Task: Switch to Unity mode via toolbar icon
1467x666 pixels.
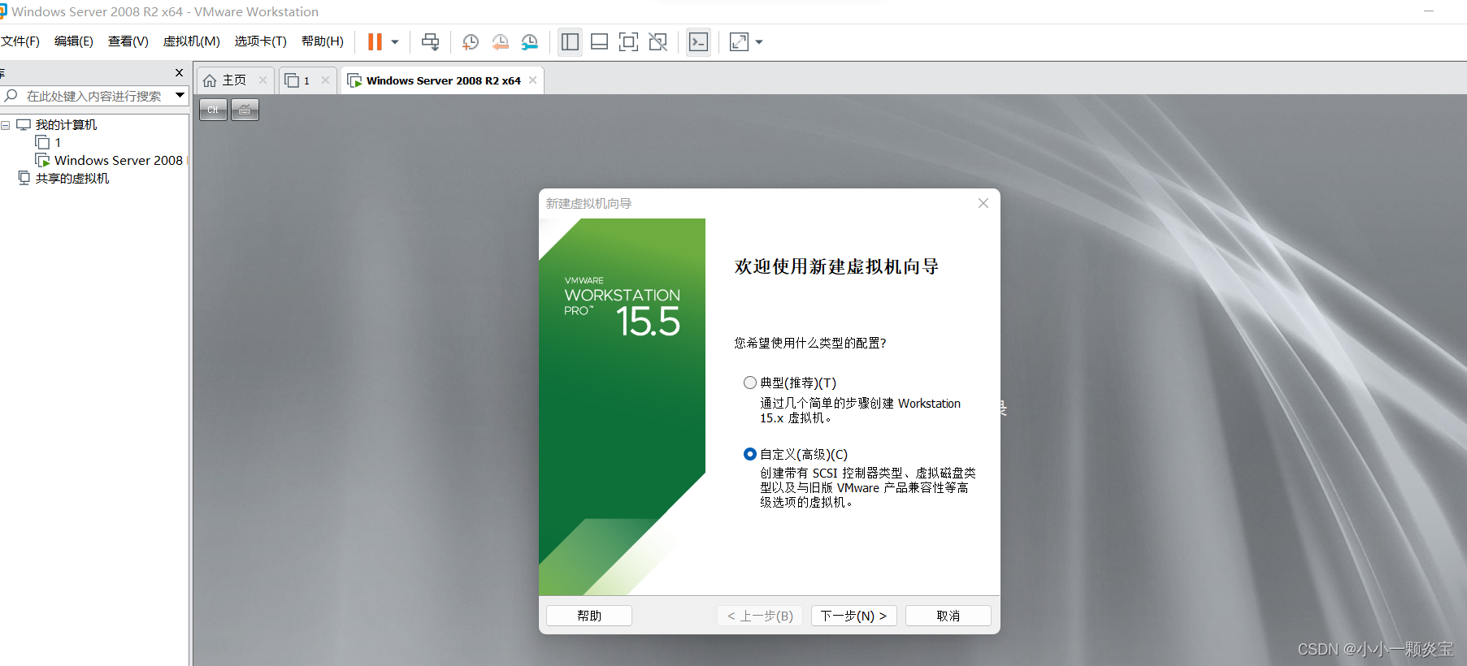Action: [x=658, y=42]
